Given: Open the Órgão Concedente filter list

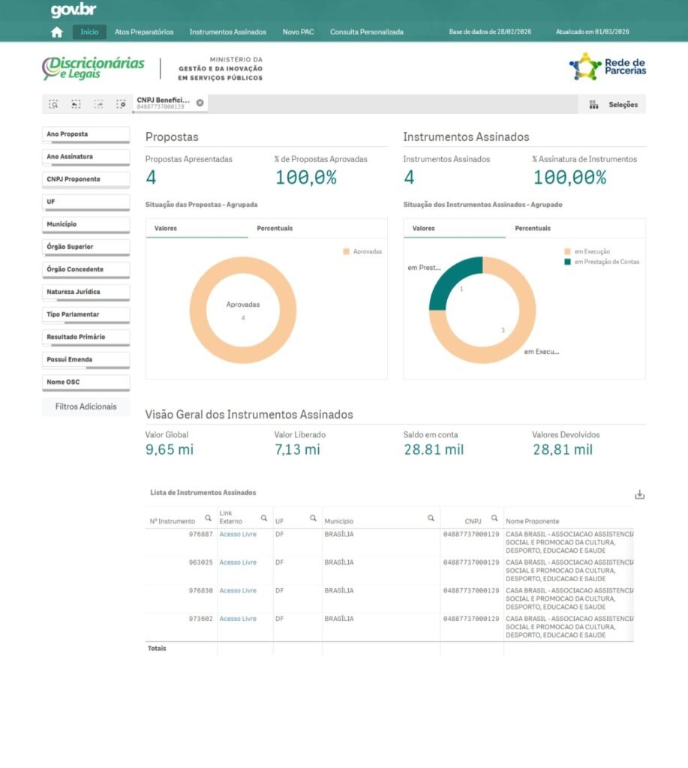Looking at the screenshot, I should [86, 269].
